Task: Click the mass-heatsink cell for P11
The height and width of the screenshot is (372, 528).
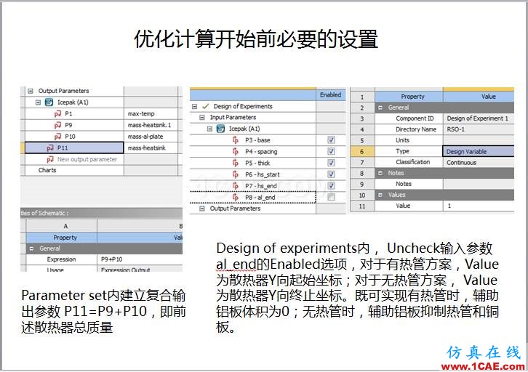Action: (x=151, y=148)
